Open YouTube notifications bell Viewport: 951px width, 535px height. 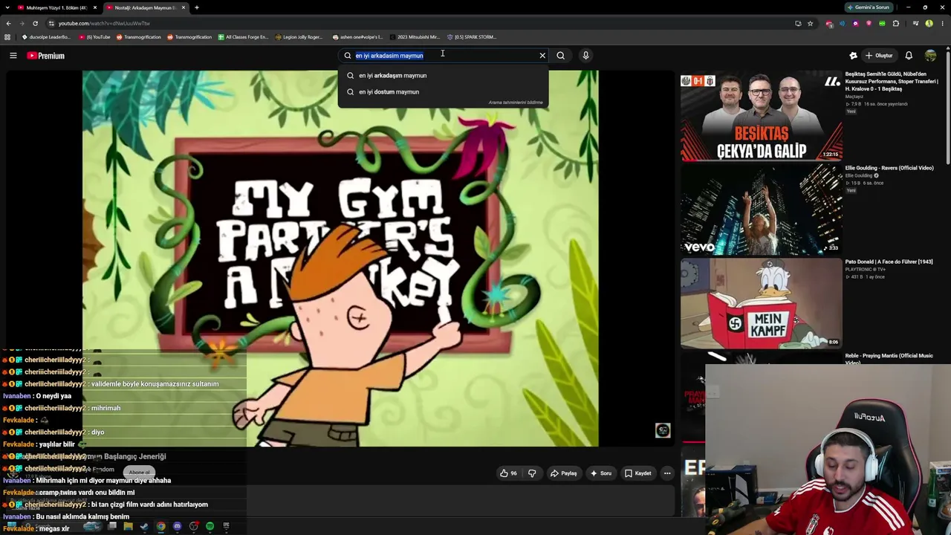coord(909,56)
